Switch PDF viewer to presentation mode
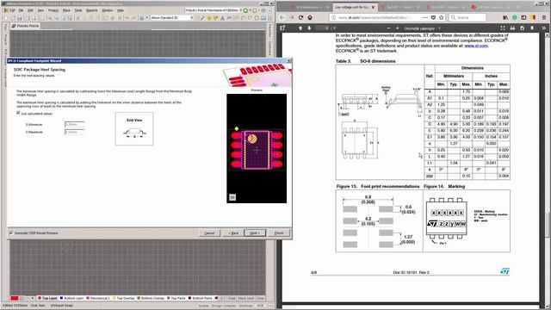The height and width of the screenshot is (310, 551). (x=503, y=28)
